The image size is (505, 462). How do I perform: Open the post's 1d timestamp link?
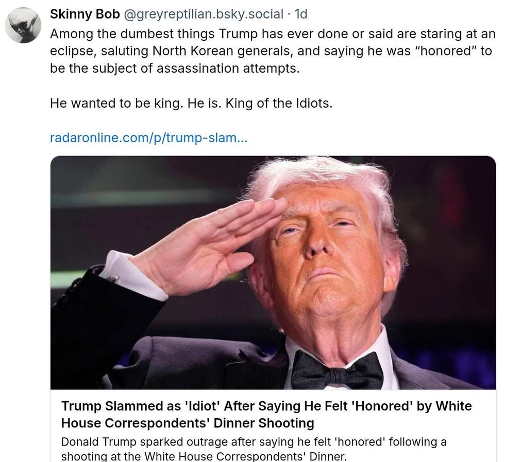[x=301, y=14]
